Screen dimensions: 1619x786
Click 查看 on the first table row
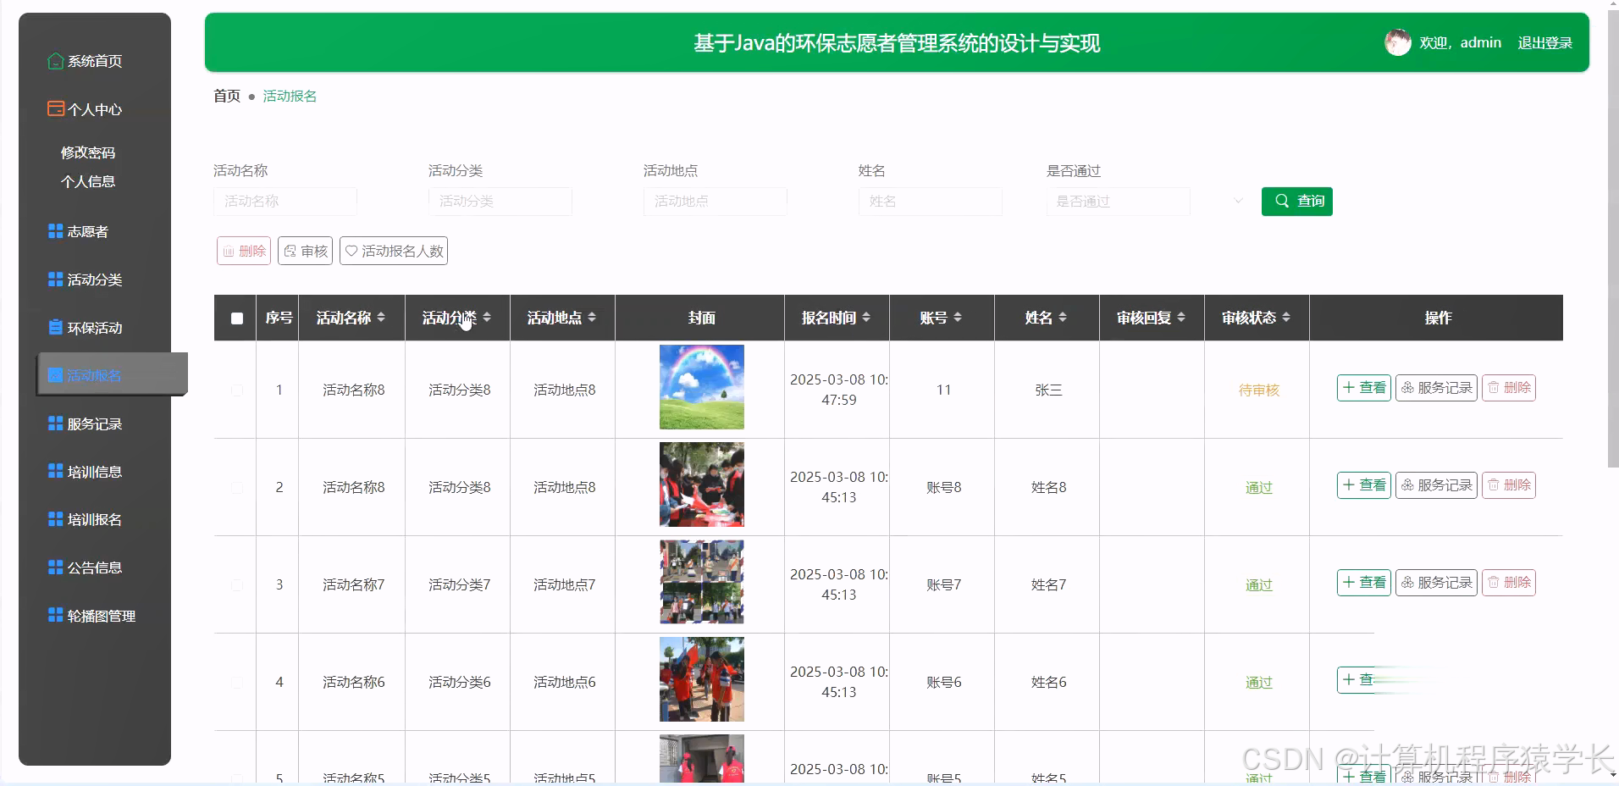pyautogui.click(x=1363, y=387)
